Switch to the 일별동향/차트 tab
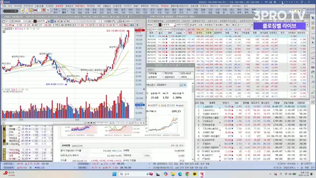Image resolution: width=316 pixels, height=178 pixels. [x=198, y=21]
